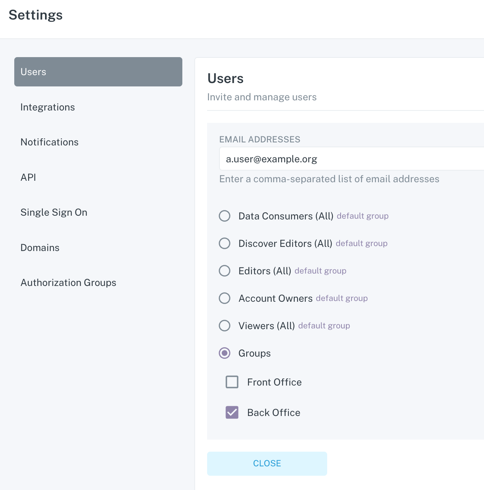This screenshot has height=490, width=484.
Task: Open Authorization Groups settings
Action: coord(68,283)
